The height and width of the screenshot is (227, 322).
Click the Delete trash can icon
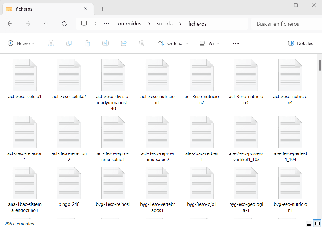pos(142,43)
